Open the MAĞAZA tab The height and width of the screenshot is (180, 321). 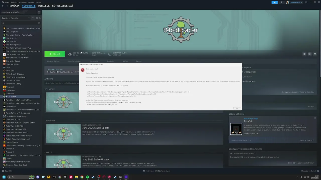click(15, 6)
